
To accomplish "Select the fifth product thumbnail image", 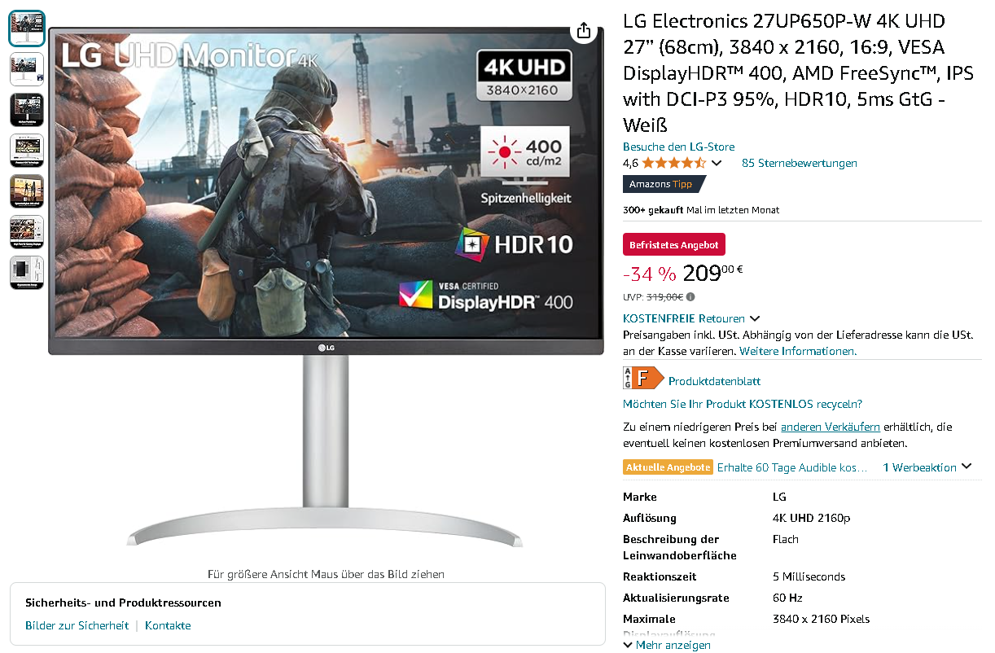I will click(x=27, y=191).
